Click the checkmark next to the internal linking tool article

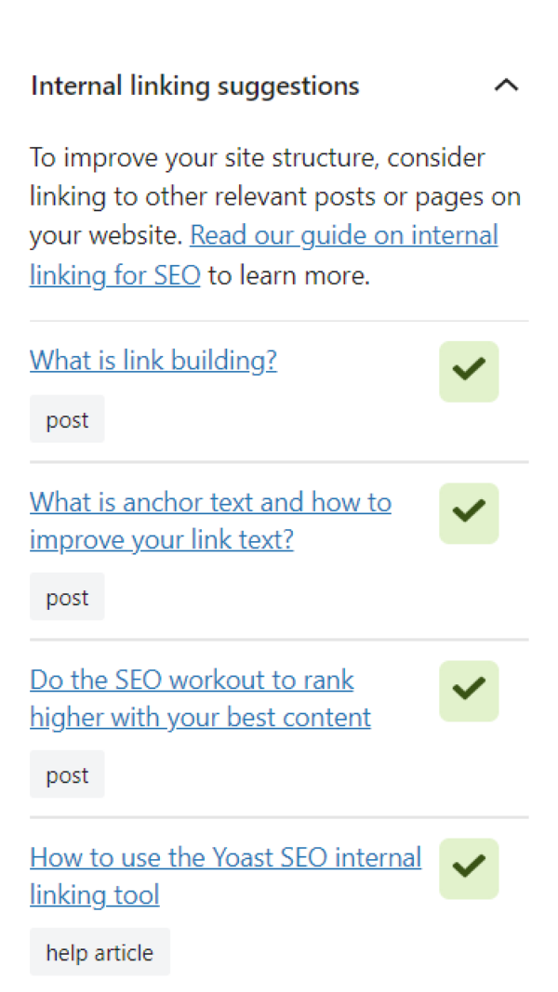[468, 868]
